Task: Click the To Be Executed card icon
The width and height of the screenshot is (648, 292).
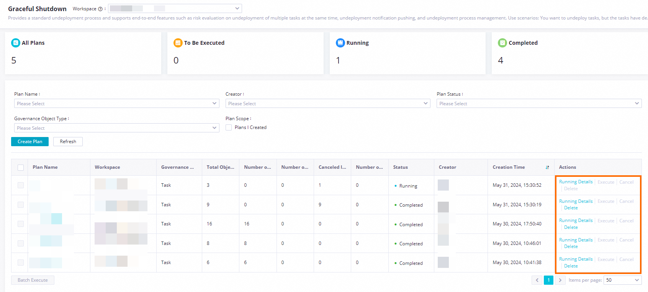Action: (x=178, y=43)
